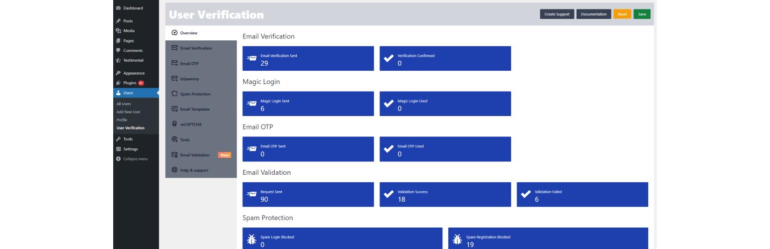
Task: Click the 'User Verification' page title
Action: coord(216,14)
